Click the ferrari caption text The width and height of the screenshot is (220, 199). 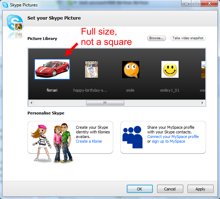pos(52,90)
